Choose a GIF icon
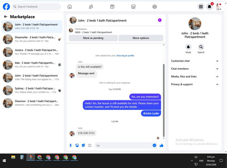Screen dimensions: 227x168 click(90, 145)
